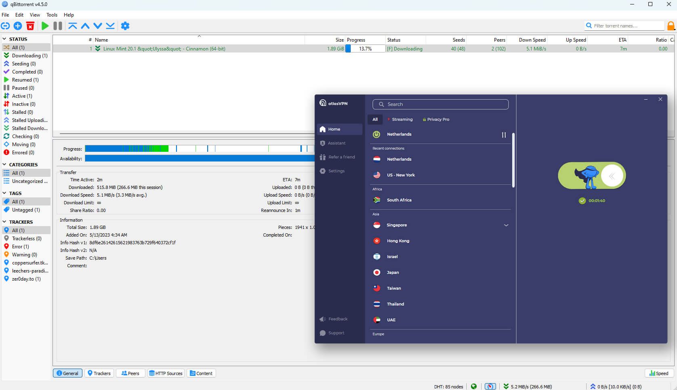This screenshot has height=390, width=677.
Task: Click the connection status globe icon
Action: tap(474, 386)
